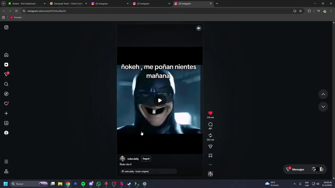Open the Notifications heart in sidebar
Image resolution: width=335 pixels, height=188 pixels.
[6, 104]
